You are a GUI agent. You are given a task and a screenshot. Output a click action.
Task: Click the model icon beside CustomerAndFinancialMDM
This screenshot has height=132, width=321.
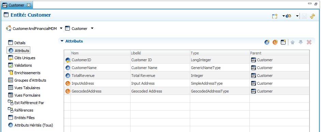point(9,28)
